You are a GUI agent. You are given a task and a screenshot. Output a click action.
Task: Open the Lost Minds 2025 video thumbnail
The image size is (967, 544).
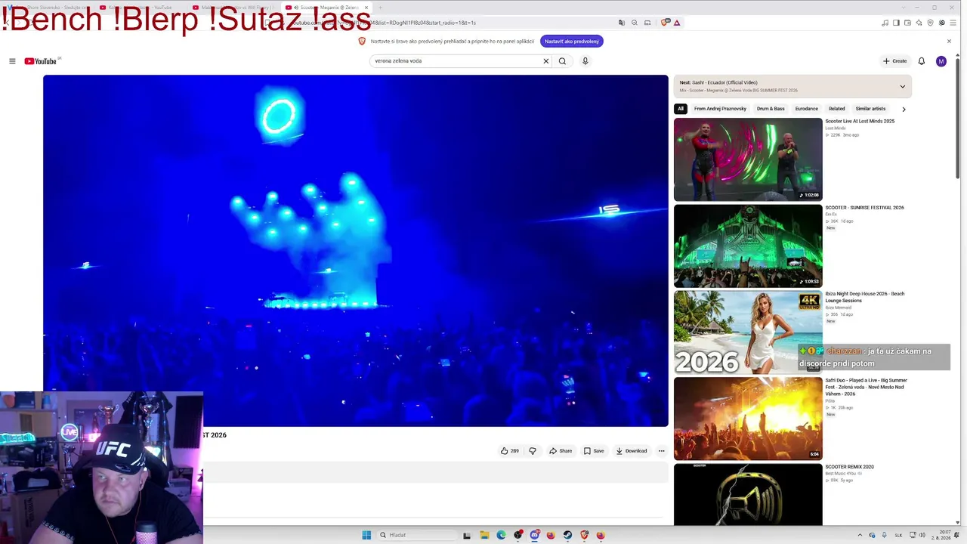(748, 159)
